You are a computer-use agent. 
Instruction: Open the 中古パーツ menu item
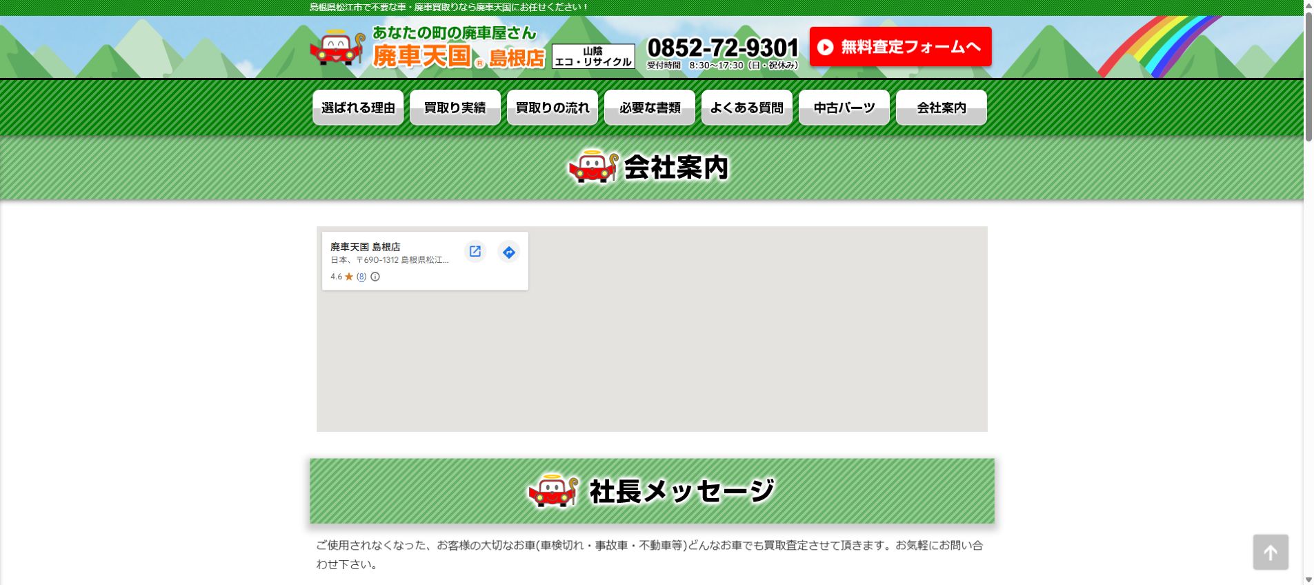click(844, 108)
